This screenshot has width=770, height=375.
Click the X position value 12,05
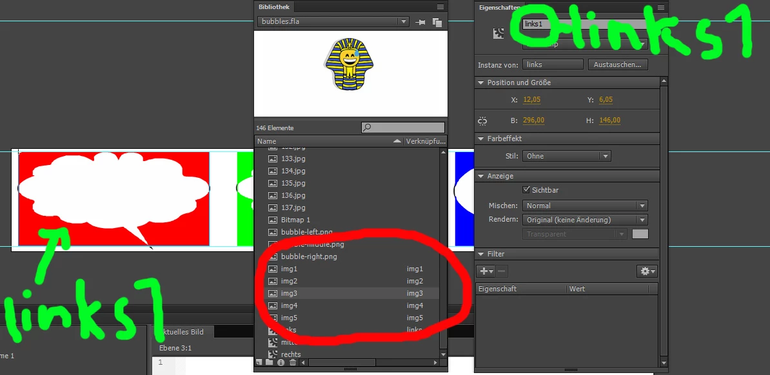click(x=532, y=100)
